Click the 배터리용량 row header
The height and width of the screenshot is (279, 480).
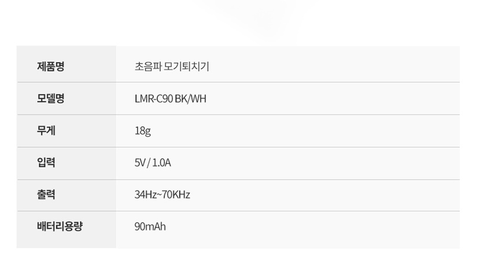pyautogui.click(x=67, y=230)
